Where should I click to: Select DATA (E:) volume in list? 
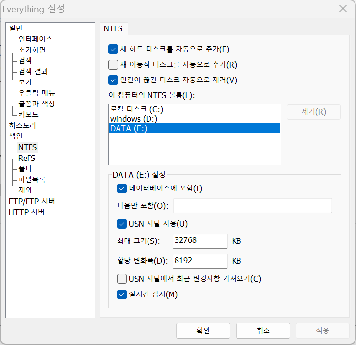[195, 128]
